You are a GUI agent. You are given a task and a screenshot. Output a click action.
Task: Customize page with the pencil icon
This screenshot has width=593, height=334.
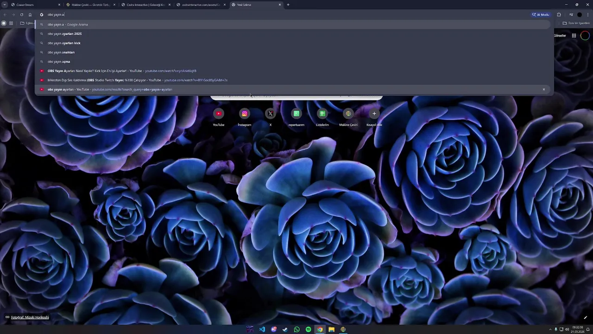coord(586,318)
